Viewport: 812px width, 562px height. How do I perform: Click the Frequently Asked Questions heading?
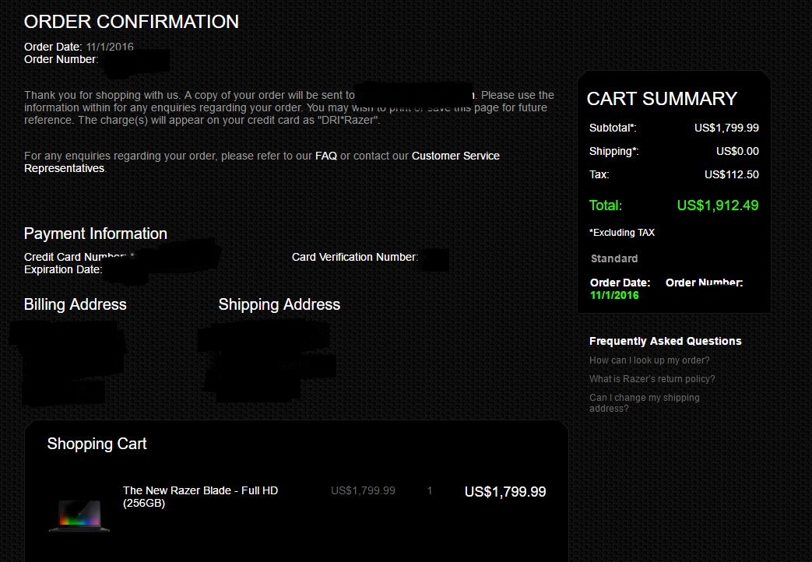pos(665,341)
